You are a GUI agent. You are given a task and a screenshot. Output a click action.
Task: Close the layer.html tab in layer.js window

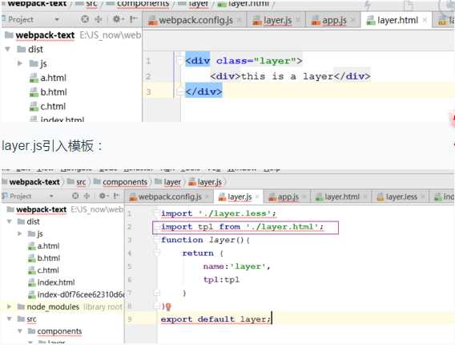point(365,197)
